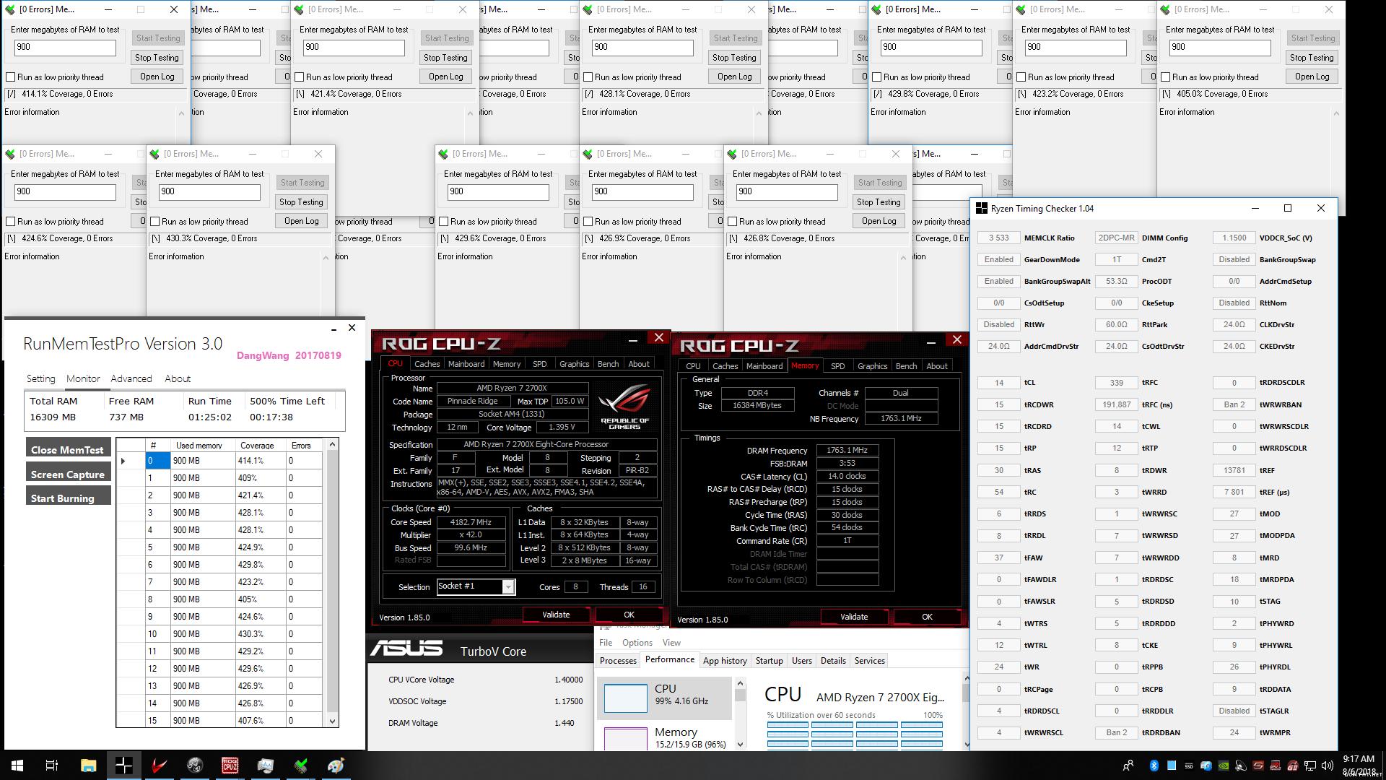Image resolution: width=1386 pixels, height=780 pixels.
Task: Switch to Startup tab in Task Manager
Action: pos(769,661)
